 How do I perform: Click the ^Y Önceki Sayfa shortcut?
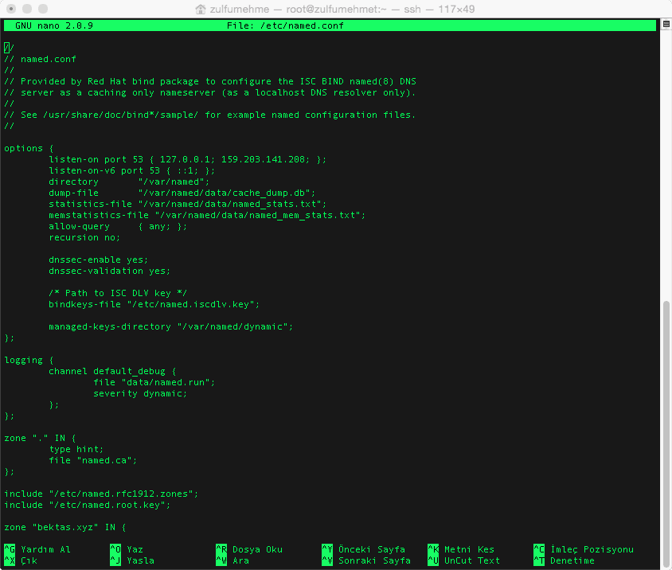pyautogui.click(x=363, y=549)
